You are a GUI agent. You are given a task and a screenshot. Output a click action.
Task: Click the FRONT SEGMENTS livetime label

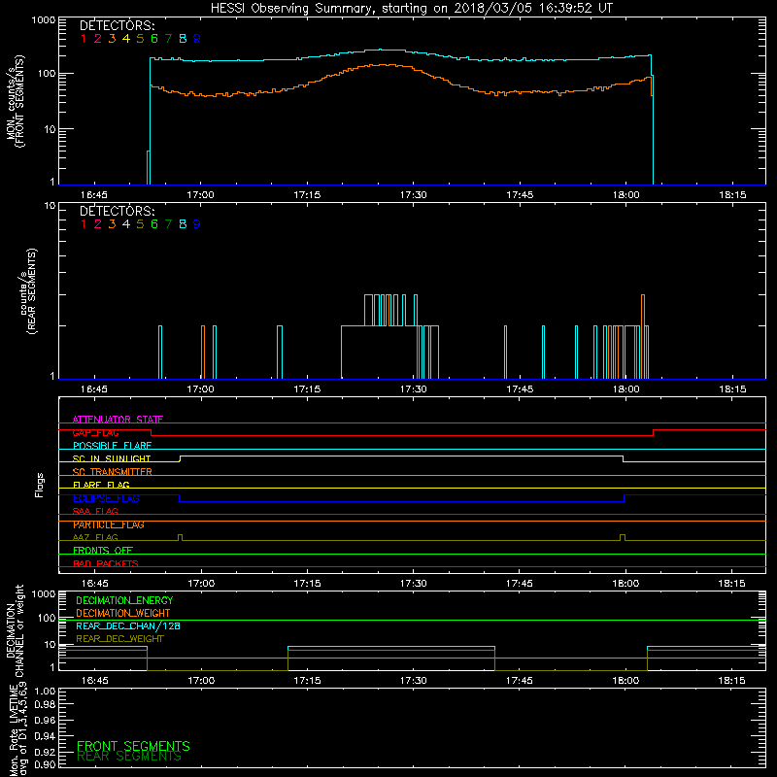(133, 746)
